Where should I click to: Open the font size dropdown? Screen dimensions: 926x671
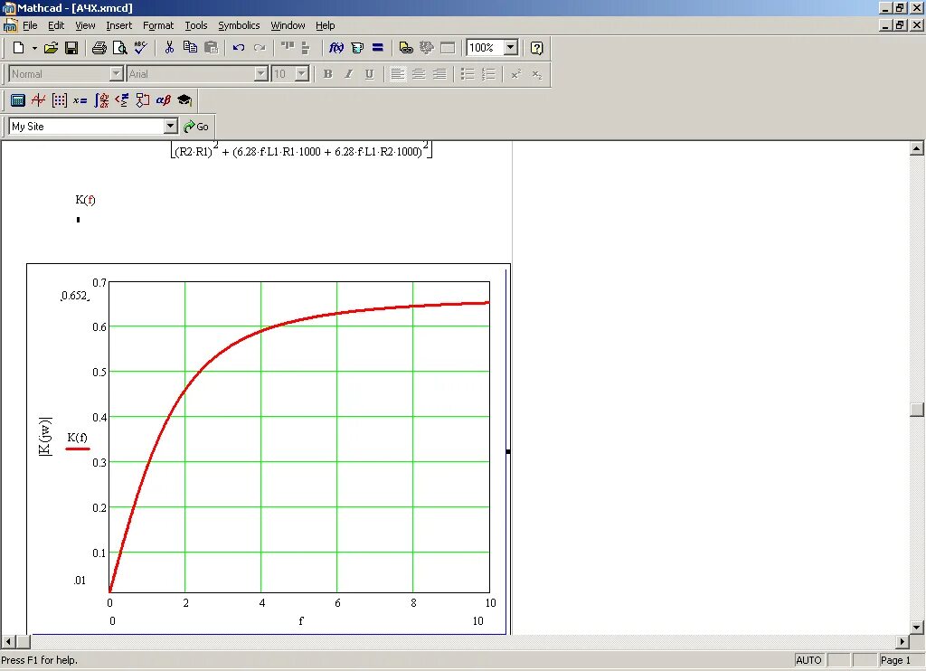[302, 74]
